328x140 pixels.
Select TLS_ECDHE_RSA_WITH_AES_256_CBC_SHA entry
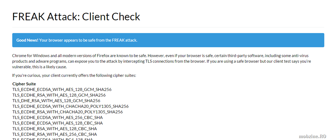[54, 134]
